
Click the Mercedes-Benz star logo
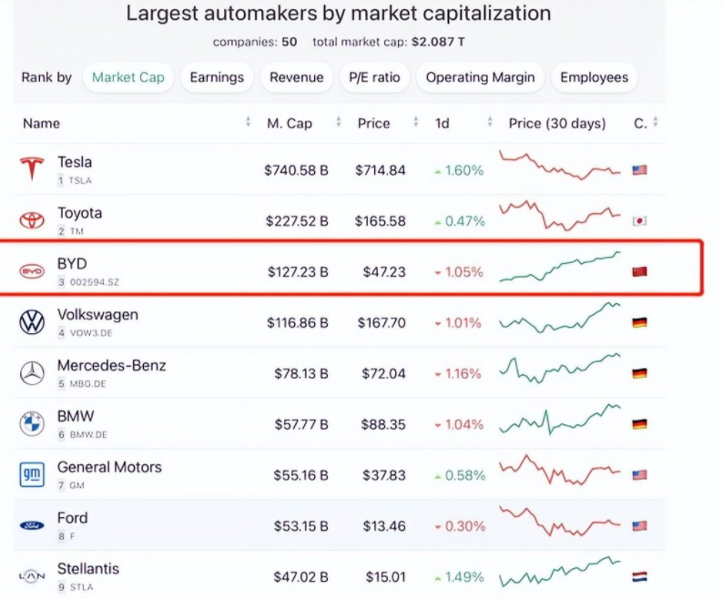click(32, 372)
